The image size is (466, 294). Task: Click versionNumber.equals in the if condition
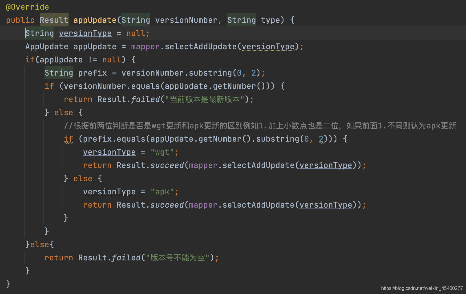pyautogui.click(x=112, y=86)
